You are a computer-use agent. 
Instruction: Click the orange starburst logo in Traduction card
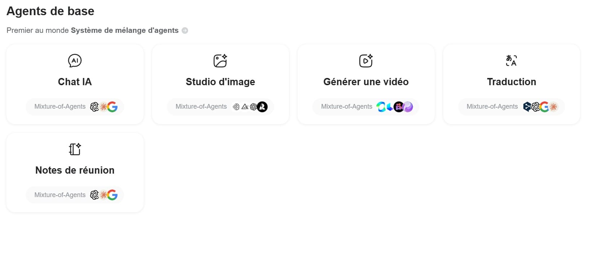(553, 107)
